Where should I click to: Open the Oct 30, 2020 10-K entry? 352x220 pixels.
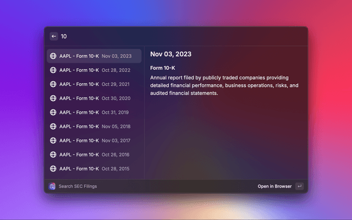[94, 98]
